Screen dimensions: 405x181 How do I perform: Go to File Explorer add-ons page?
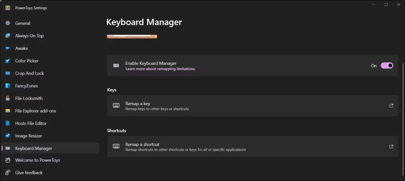pos(50,111)
